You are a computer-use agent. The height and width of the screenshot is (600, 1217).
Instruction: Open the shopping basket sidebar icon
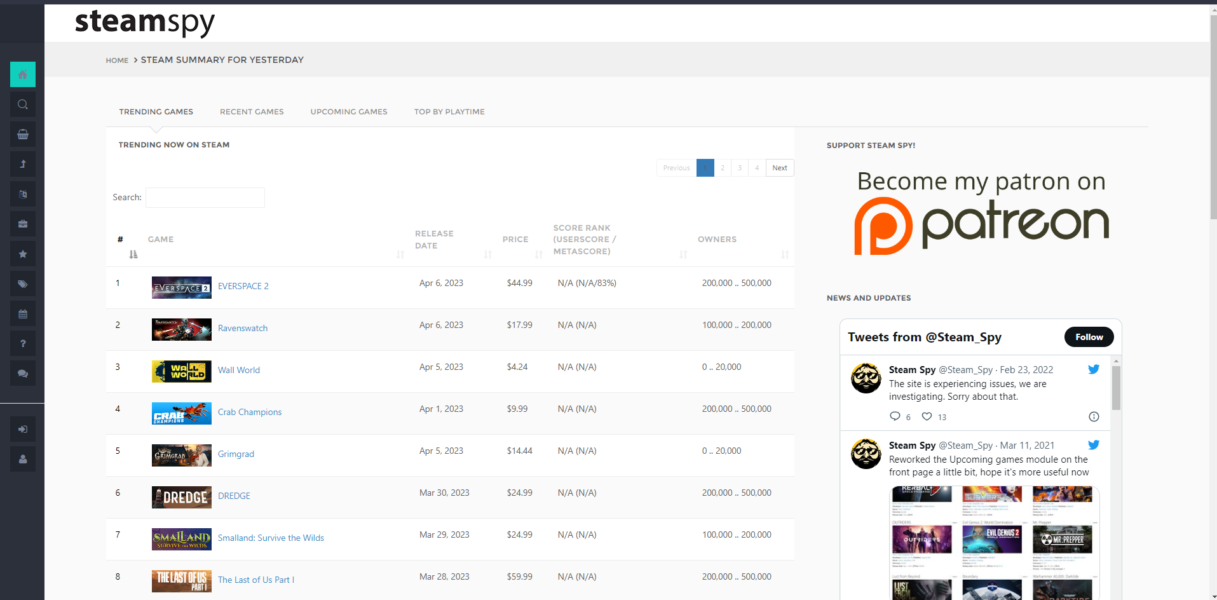tap(23, 134)
